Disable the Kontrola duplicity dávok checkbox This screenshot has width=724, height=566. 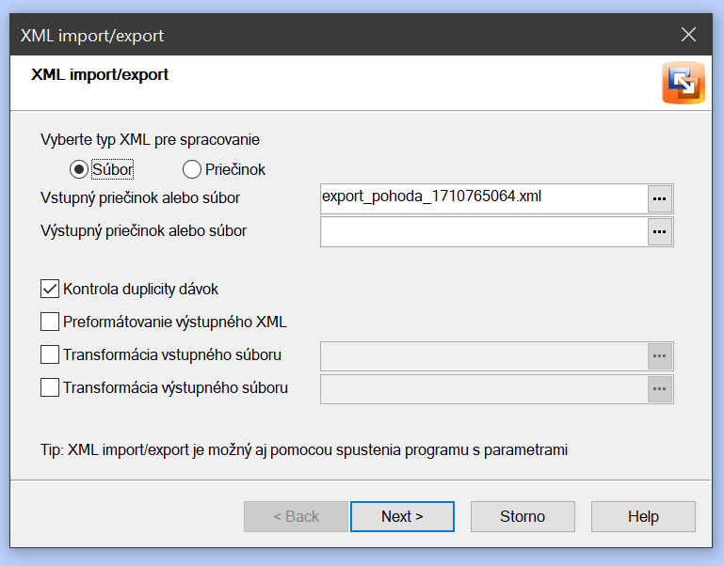(x=51, y=290)
